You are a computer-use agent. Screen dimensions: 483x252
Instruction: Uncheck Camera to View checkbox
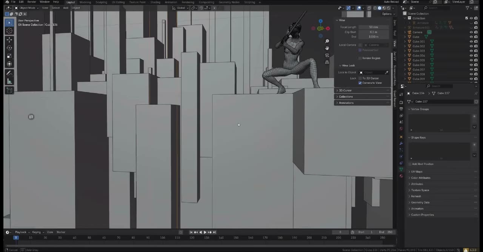(360, 83)
